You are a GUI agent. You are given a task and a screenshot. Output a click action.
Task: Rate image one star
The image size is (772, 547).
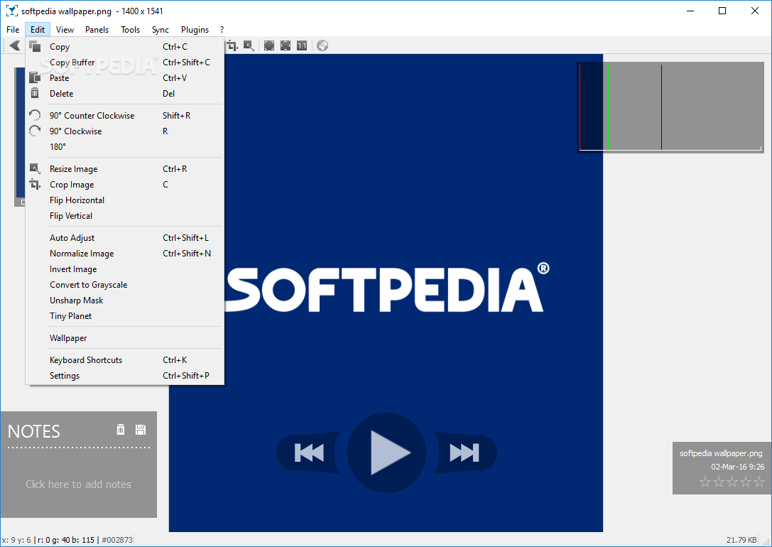[705, 482]
